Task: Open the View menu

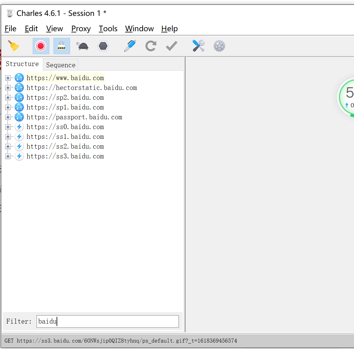Action: 54,29
